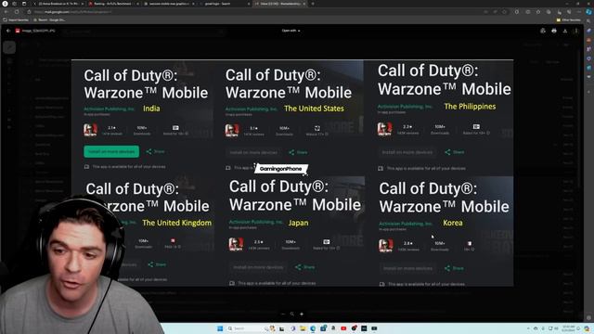
Task: Print the attachment image
Action: pos(554,31)
